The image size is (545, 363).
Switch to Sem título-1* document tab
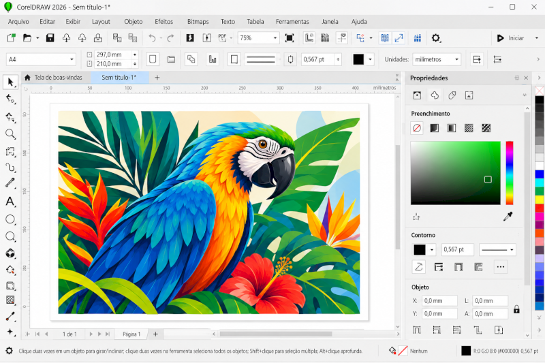coord(119,78)
